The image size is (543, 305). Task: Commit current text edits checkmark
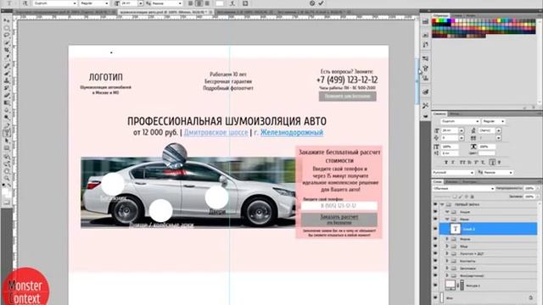321,3
